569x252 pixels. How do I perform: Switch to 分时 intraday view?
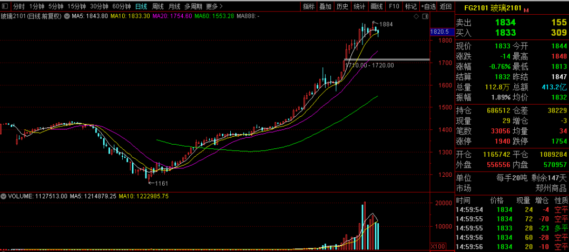coord(19,6)
